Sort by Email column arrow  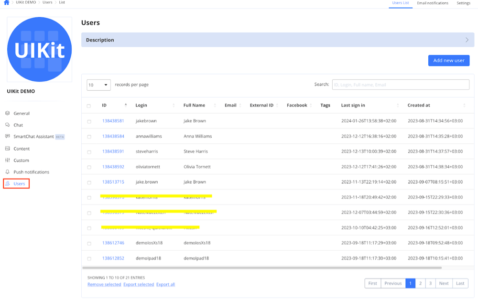pos(240,105)
